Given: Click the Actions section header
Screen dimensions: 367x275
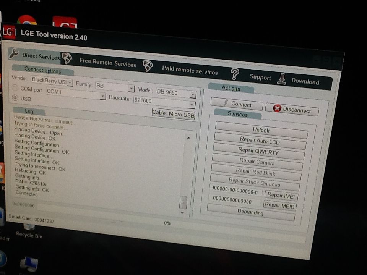Looking at the screenshot, I should [x=231, y=88].
